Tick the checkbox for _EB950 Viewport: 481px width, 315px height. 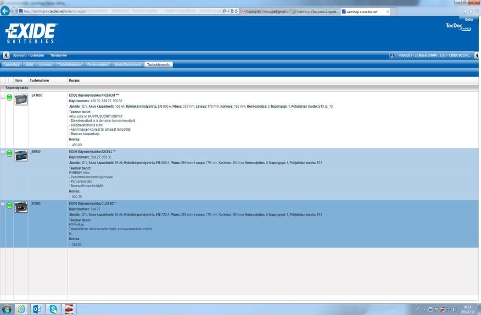pos(3,153)
